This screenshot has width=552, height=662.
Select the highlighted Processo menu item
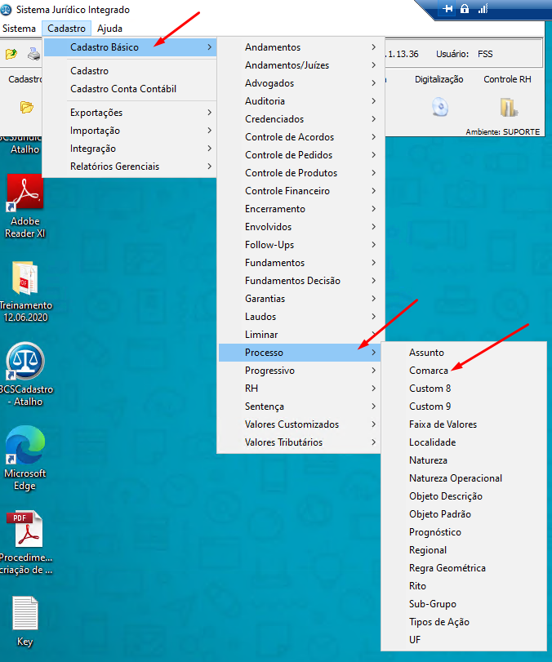tap(300, 353)
